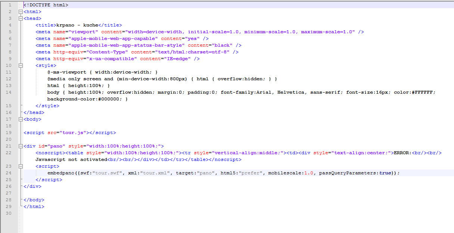This screenshot has height=233, width=454.
Task: Select line number 24 in the margin
Action: (x=9, y=173)
